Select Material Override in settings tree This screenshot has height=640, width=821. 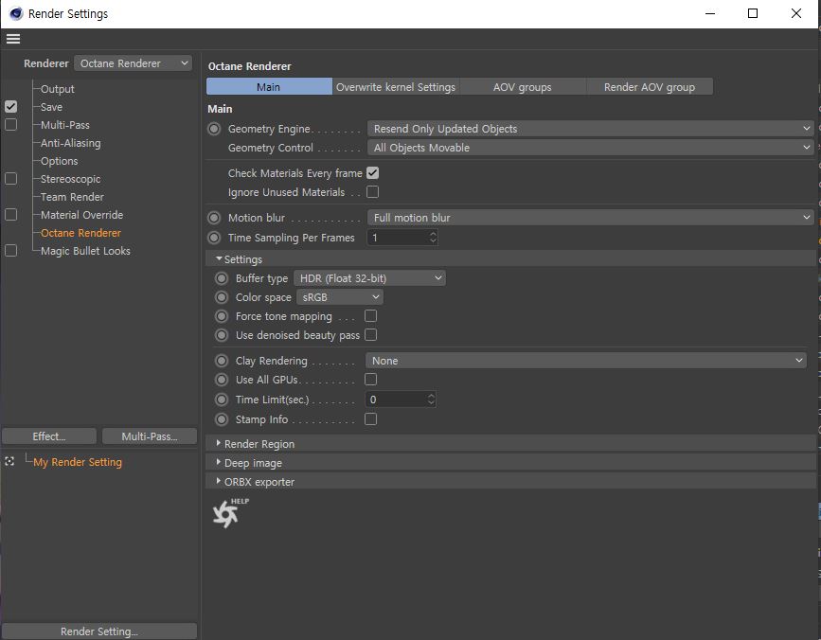(x=81, y=215)
